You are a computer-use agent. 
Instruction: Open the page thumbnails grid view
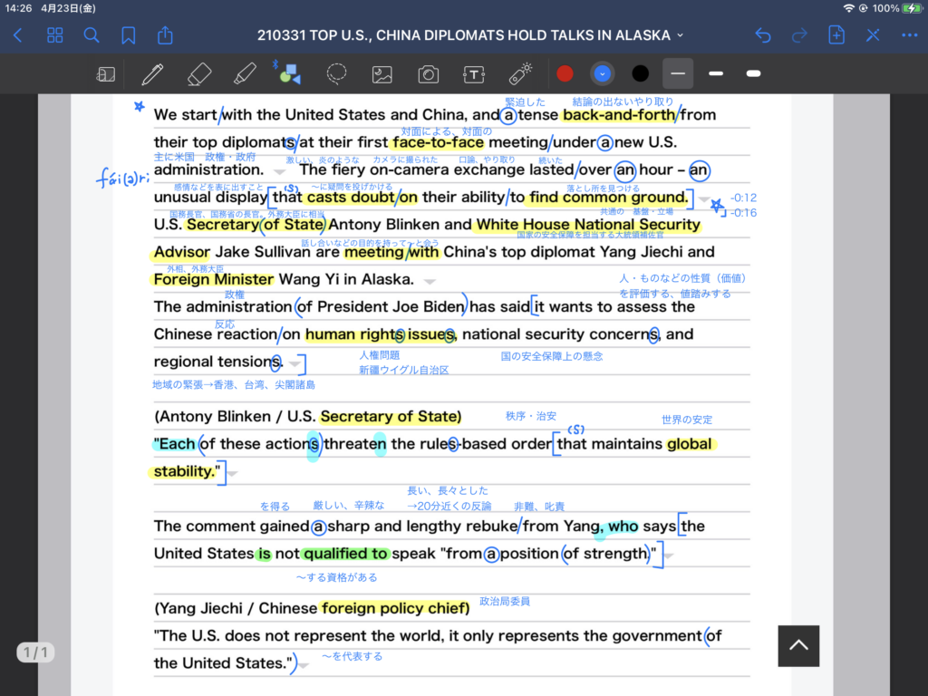tap(55, 35)
